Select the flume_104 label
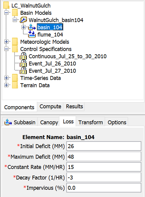The width and height of the screenshot is (145, 197). click(50, 35)
